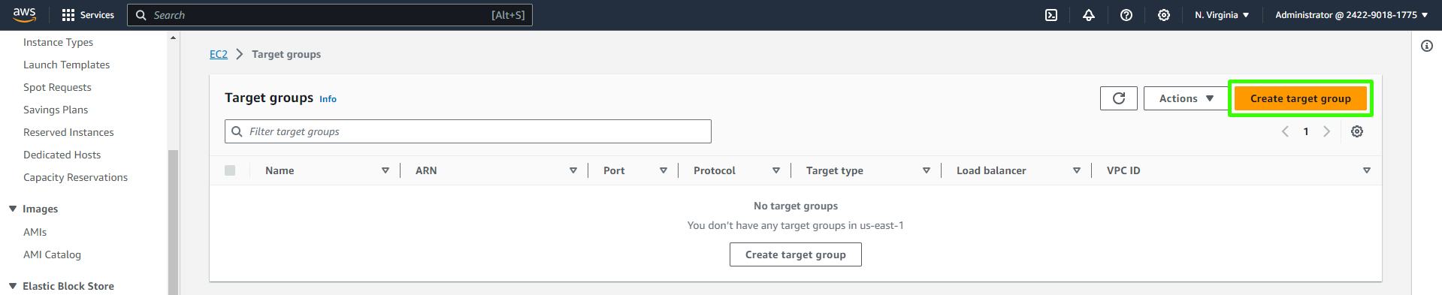Image resolution: width=1442 pixels, height=295 pixels.
Task: Open the info panel icon at right edge
Action: pos(1427,46)
